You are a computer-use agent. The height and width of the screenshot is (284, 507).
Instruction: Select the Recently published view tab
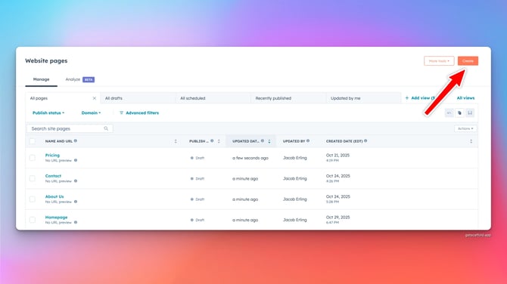point(288,98)
